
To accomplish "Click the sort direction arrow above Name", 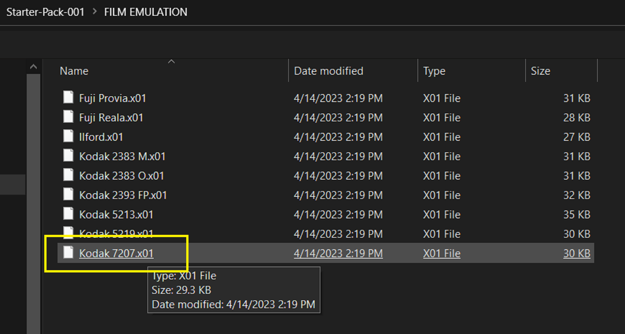I will (171, 62).
